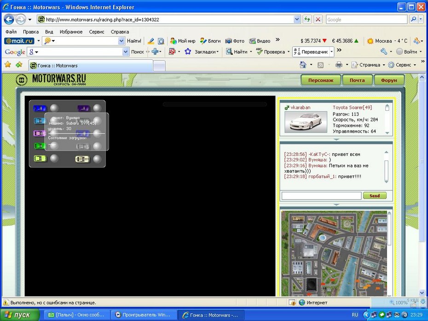
Task: Click the status bar page error warning icon
Action: (6, 303)
